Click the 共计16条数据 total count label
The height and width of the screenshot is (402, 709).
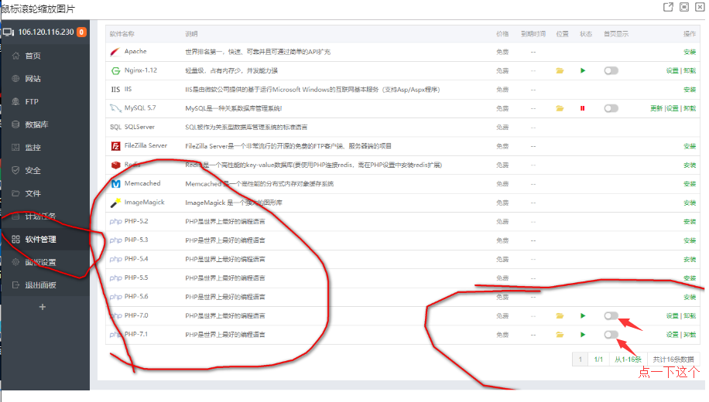pyautogui.click(x=673, y=359)
